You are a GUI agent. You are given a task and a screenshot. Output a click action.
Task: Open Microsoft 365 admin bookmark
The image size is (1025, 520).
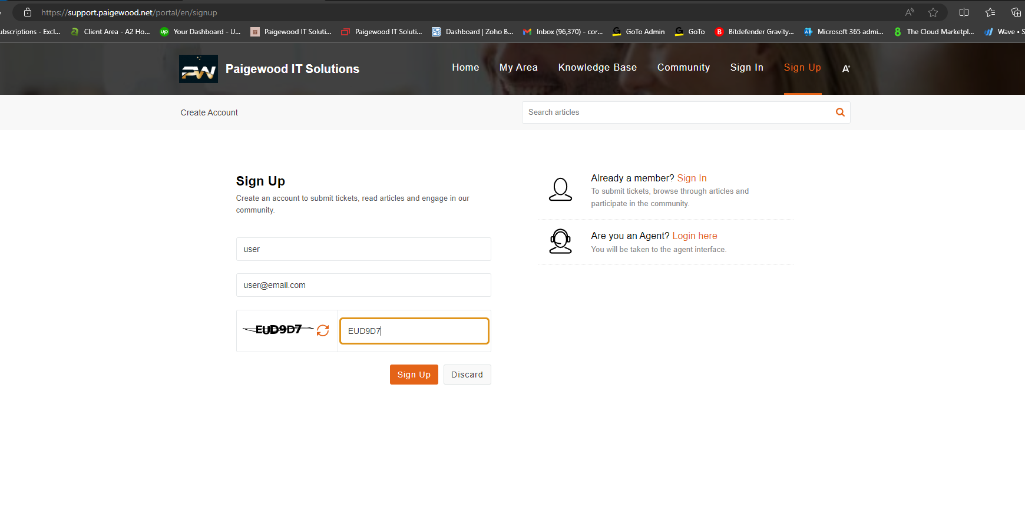click(844, 32)
